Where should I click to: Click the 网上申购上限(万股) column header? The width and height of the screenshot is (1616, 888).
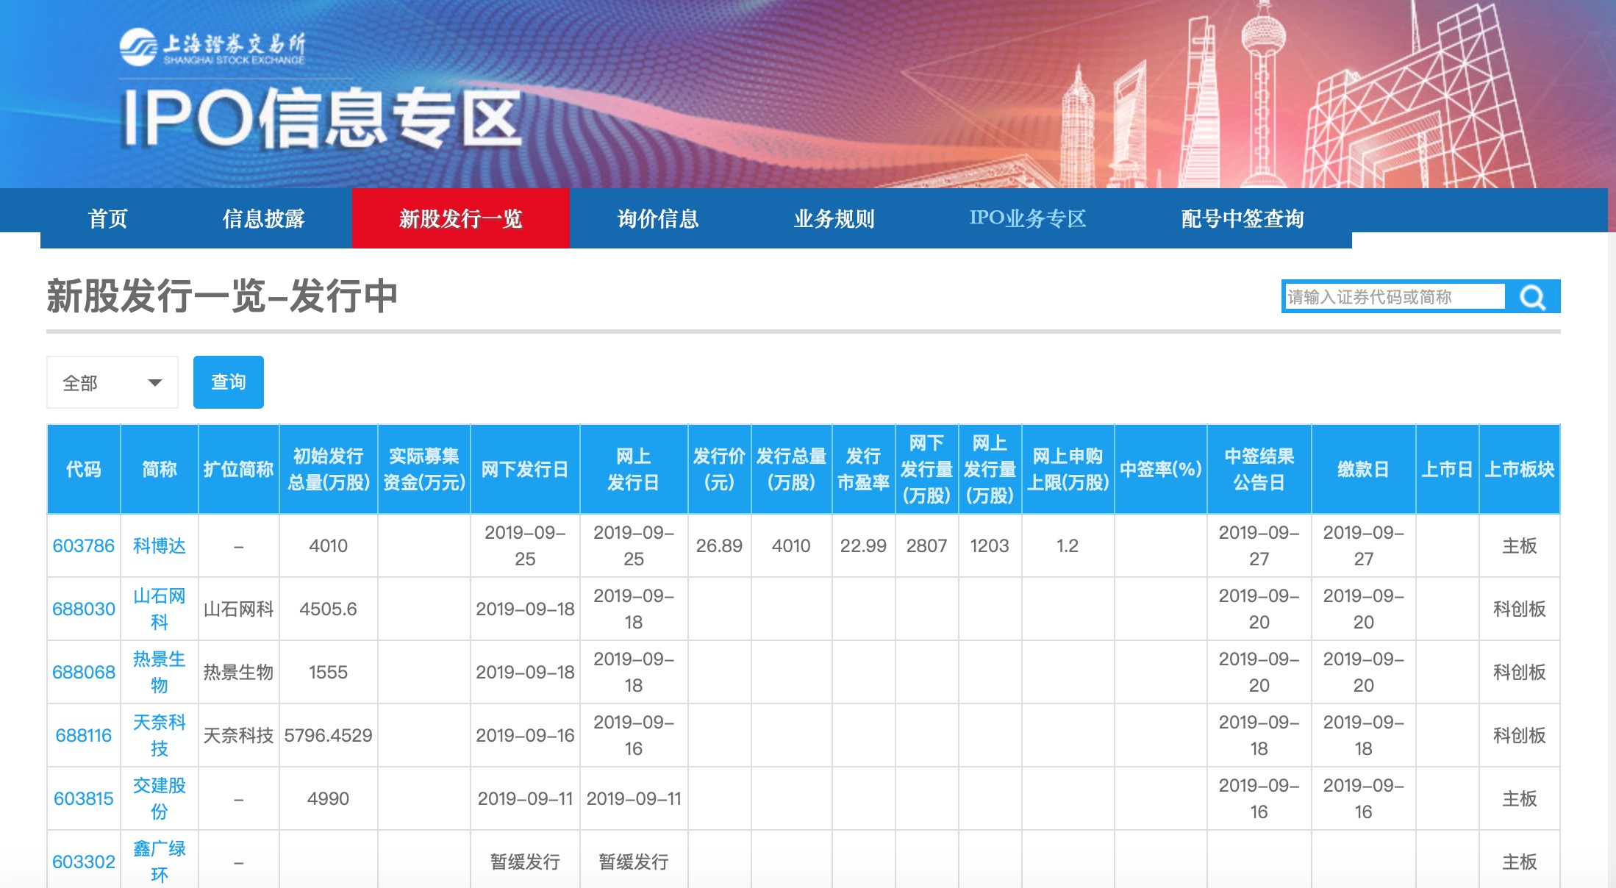1068,469
